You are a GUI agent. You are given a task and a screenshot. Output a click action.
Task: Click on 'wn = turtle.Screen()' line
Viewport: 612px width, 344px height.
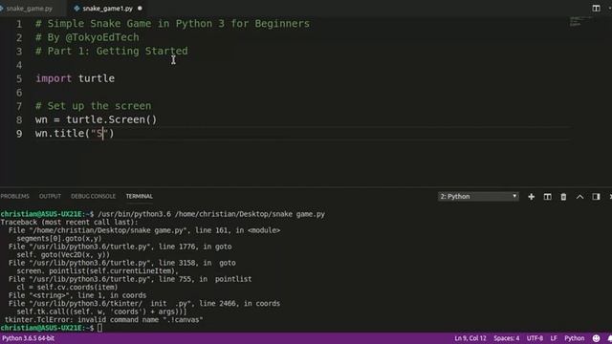(96, 119)
